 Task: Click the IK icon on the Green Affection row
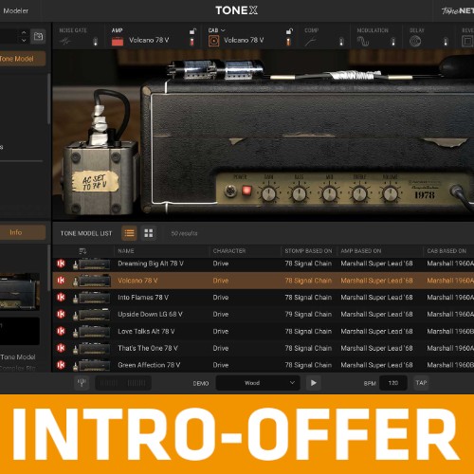pos(61,365)
